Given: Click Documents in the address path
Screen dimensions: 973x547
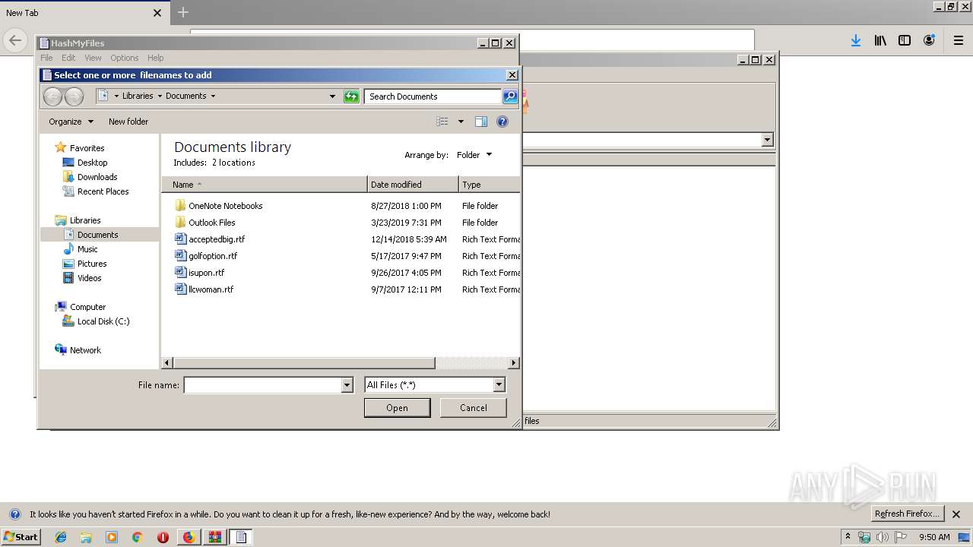Looking at the screenshot, I should [186, 96].
